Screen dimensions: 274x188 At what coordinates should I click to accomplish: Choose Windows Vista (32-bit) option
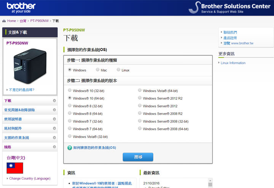pos(70,136)
